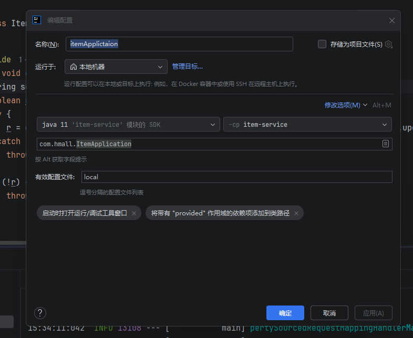
Task: Click the 运行于 label
Action: coord(46,67)
